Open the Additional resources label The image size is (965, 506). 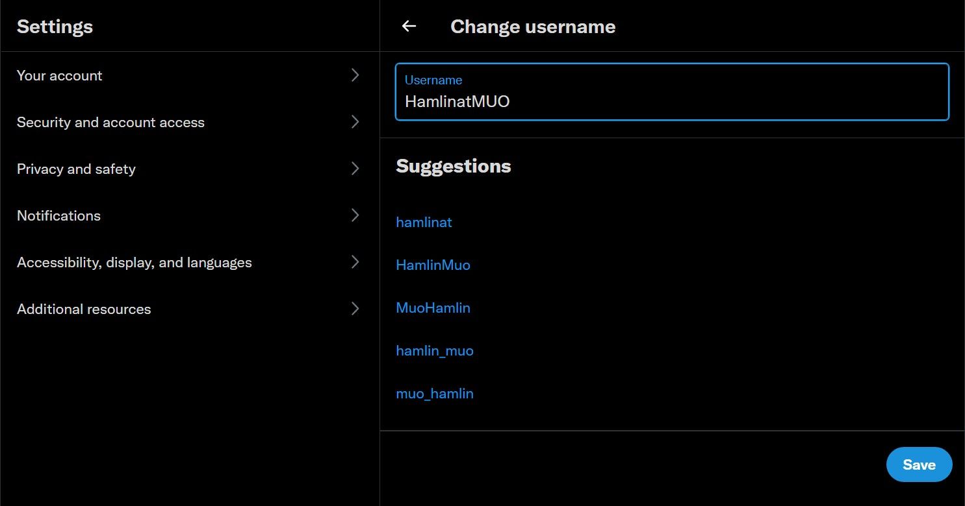point(84,309)
